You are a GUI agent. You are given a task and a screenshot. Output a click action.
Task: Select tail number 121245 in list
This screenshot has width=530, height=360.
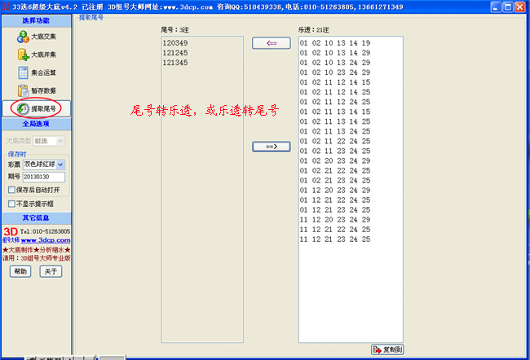pos(174,52)
